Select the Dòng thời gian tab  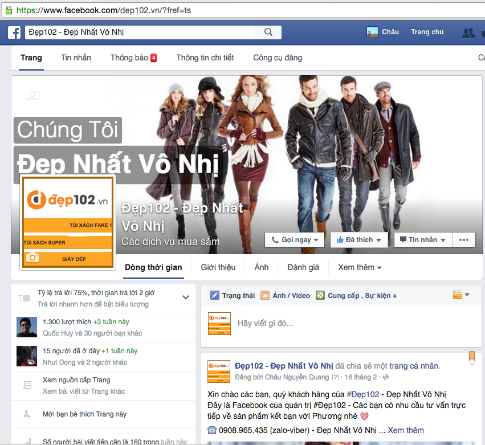153,267
